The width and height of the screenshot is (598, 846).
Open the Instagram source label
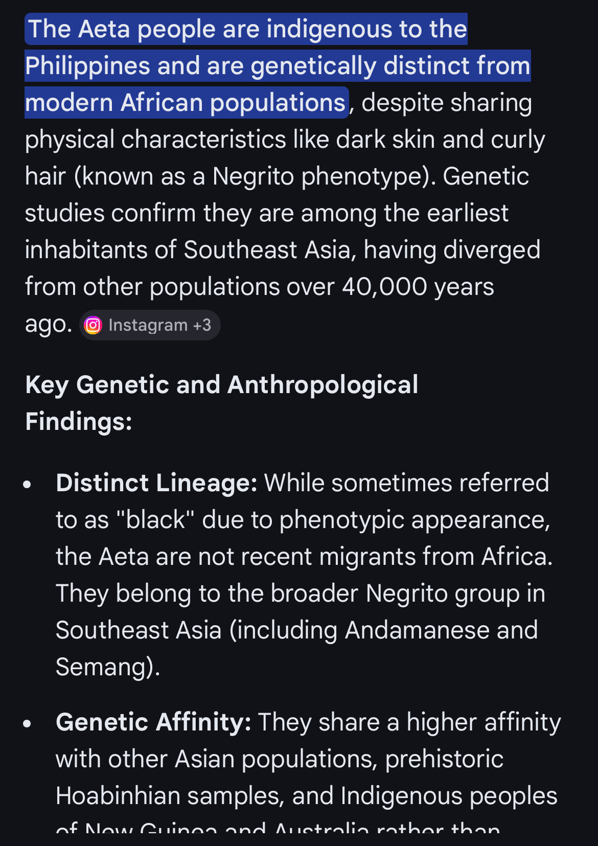pos(148,325)
